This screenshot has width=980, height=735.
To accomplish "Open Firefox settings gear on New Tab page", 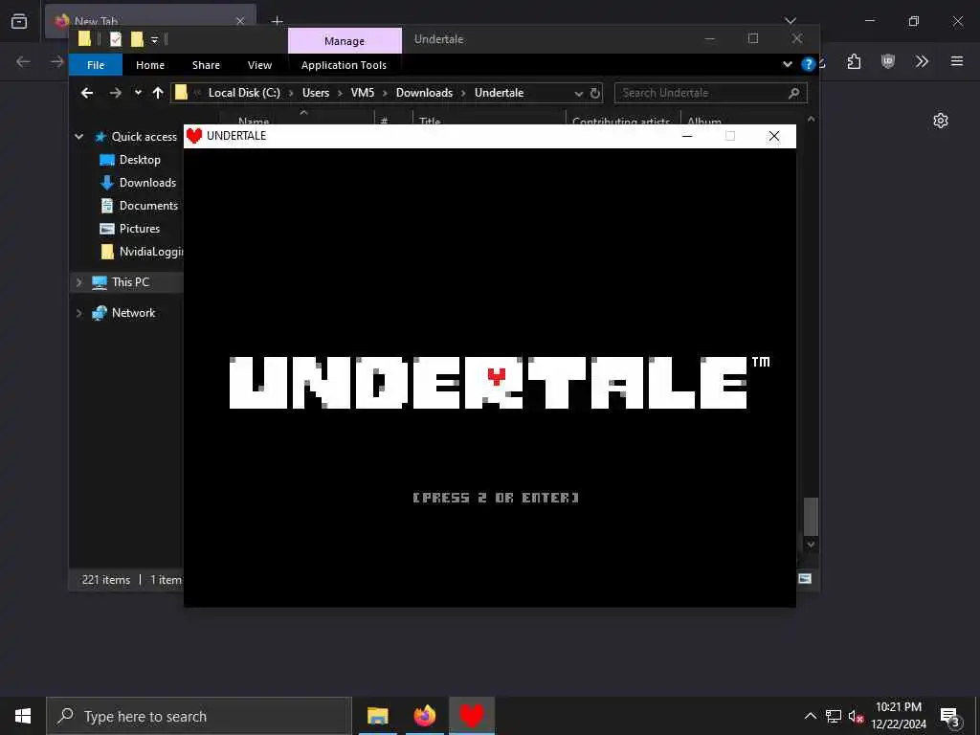I will tap(941, 121).
